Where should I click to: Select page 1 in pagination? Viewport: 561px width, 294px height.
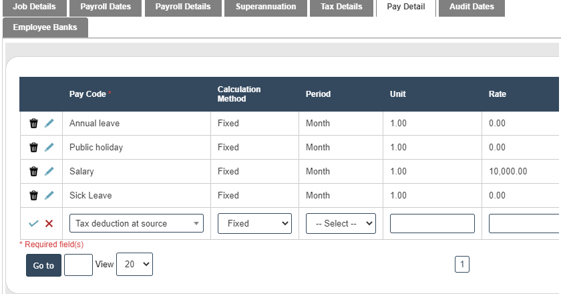pos(462,265)
